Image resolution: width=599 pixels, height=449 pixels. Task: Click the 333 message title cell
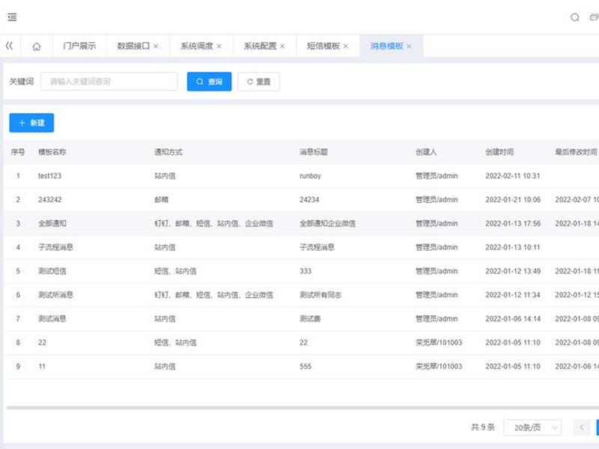[305, 271]
